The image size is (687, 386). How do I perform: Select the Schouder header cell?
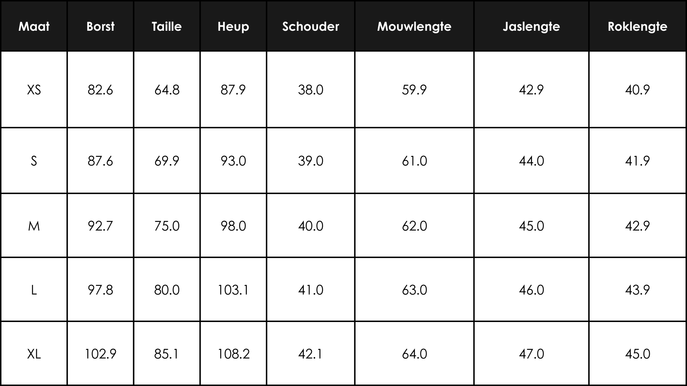(311, 26)
